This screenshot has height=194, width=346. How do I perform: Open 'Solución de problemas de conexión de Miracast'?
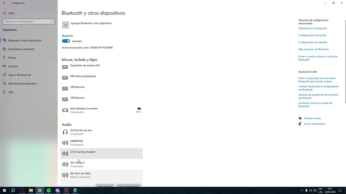318,96
